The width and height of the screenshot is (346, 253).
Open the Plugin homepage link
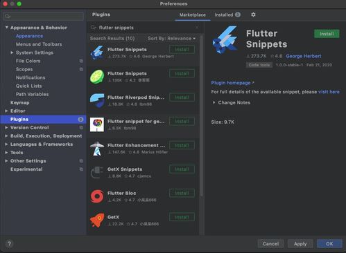(232, 83)
